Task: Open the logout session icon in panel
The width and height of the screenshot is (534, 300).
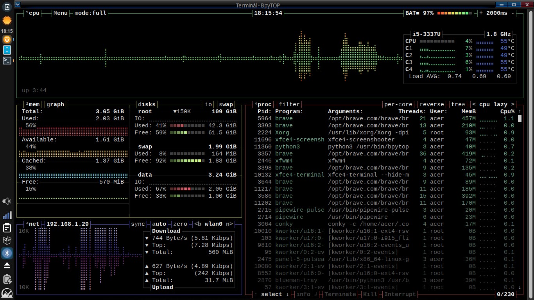Action: coord(7,7)
